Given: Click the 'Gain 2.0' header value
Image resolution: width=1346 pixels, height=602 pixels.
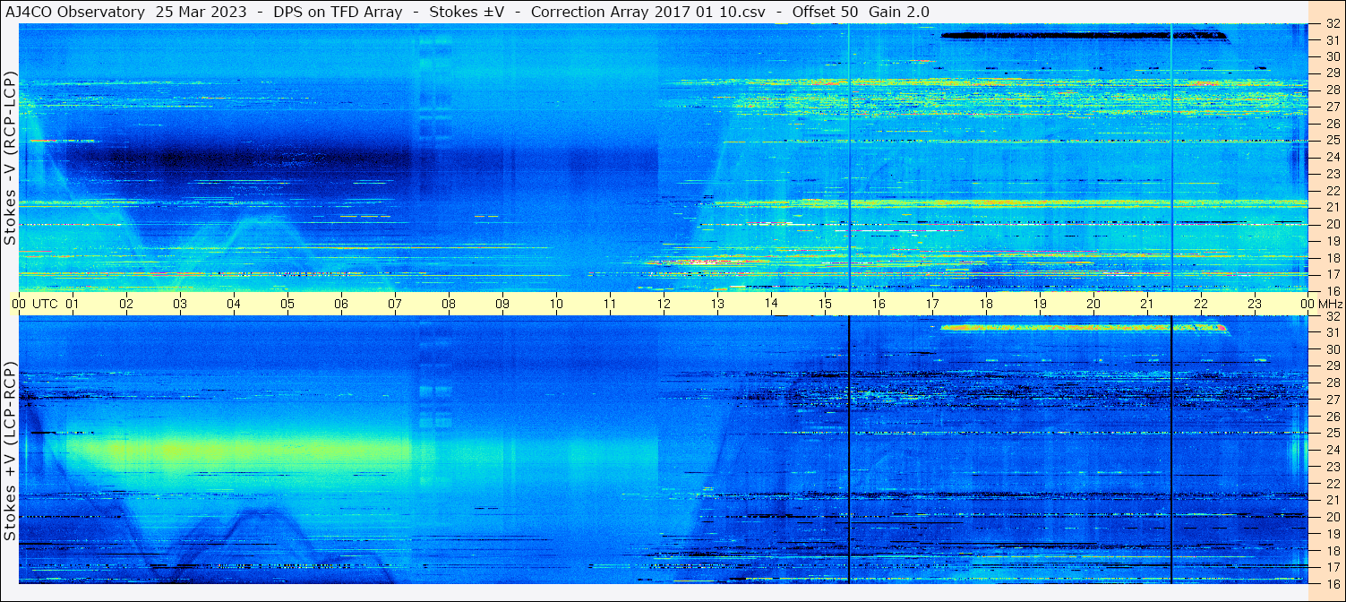Looking at the screenshot, I should click(899, 12).
